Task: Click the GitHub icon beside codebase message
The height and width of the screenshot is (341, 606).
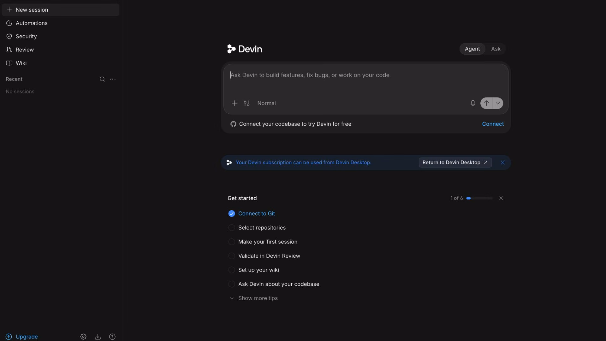Action: pos(233,124)
